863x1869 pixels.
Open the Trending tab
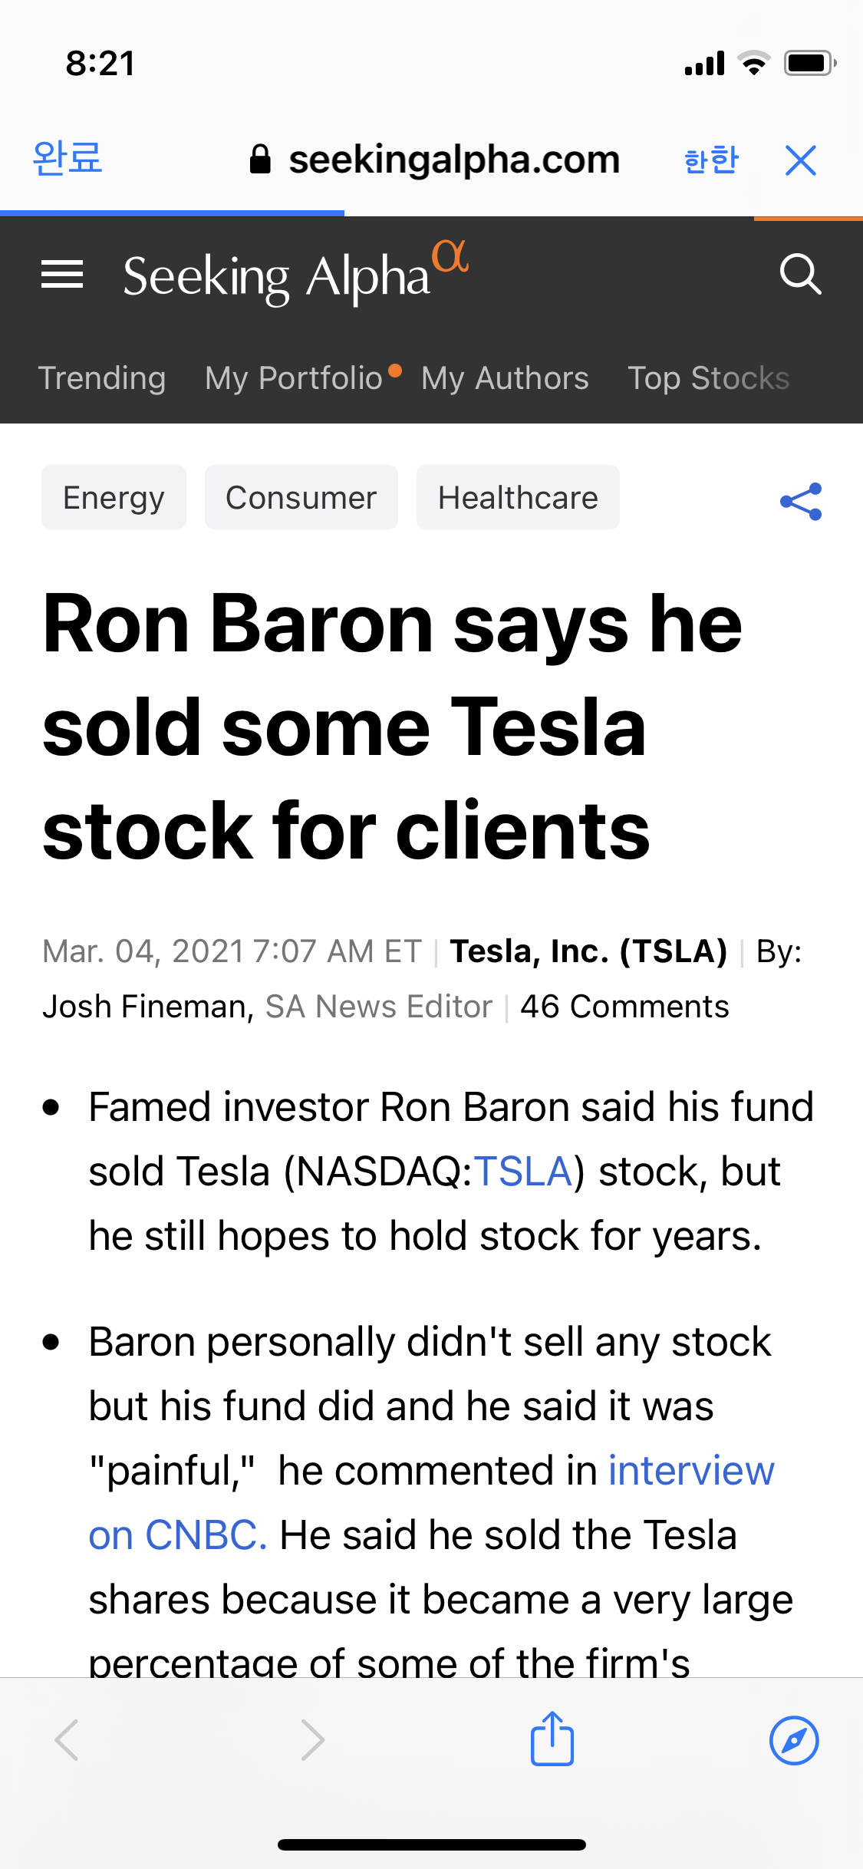tap(102, 378)
